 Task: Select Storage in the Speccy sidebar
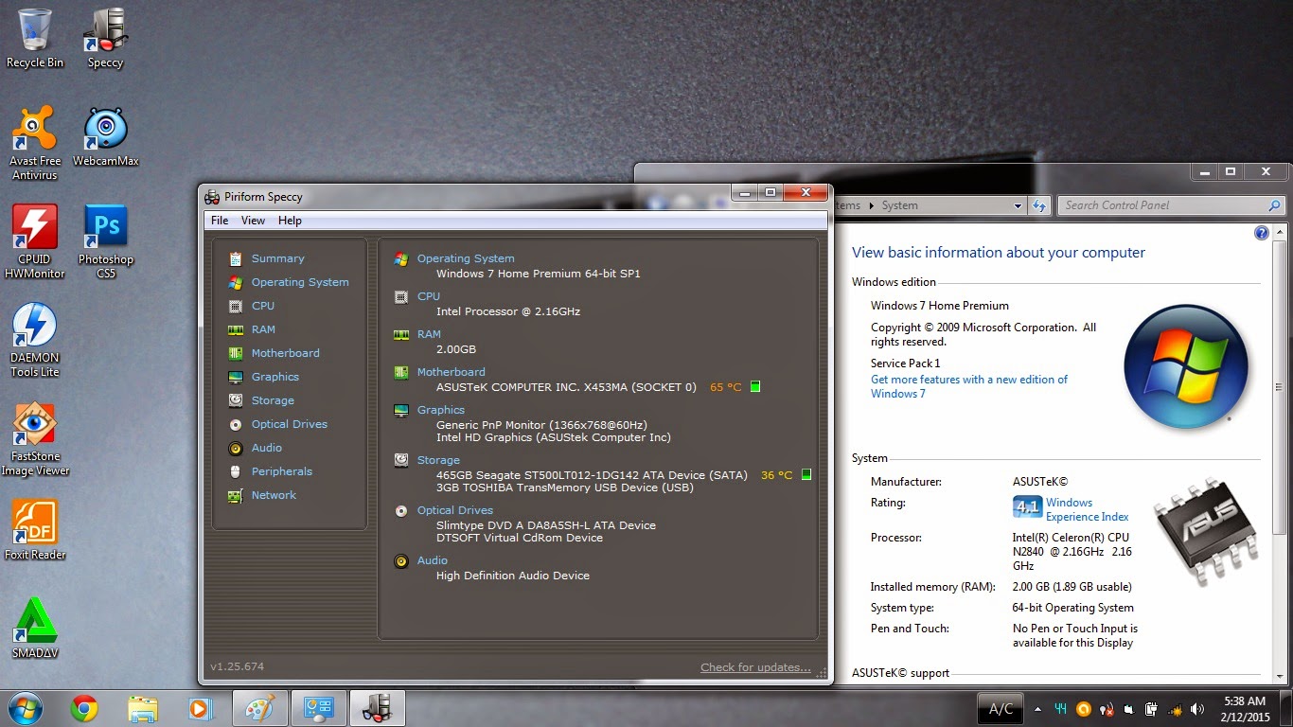273,400
